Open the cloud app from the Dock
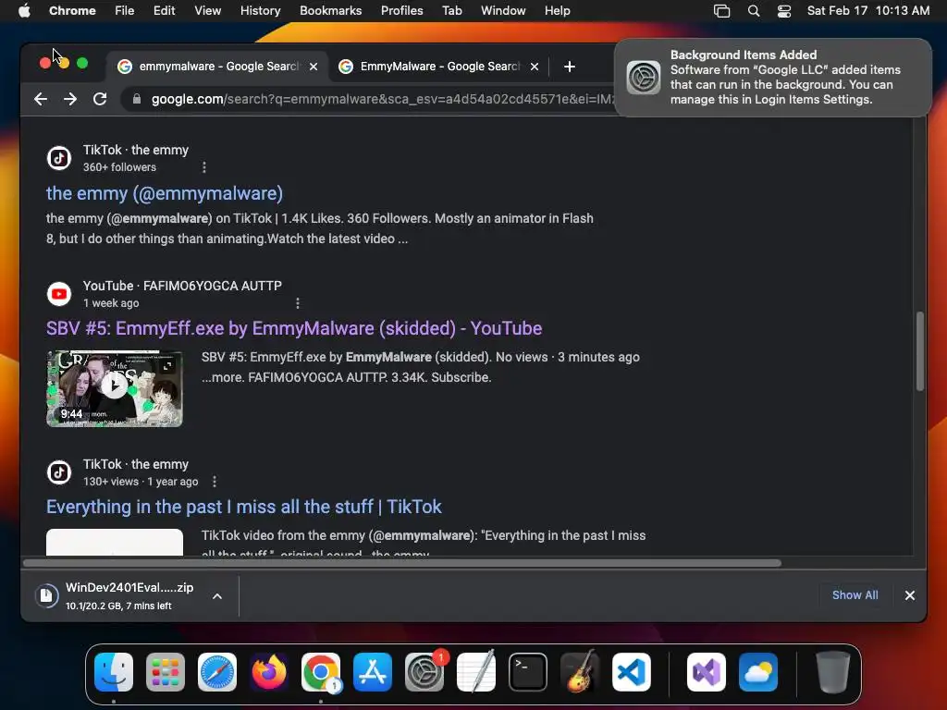The width and height of the screenshot is (947, 710). 758,672
